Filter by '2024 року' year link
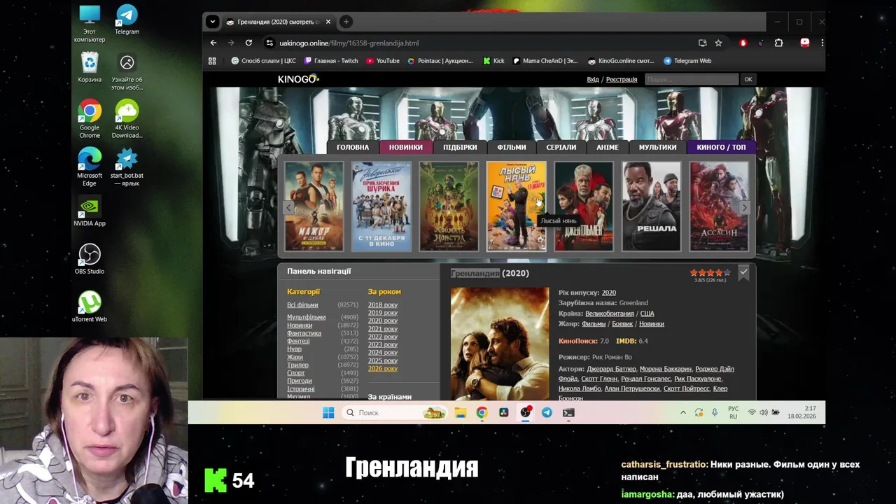 coord(383,352)
